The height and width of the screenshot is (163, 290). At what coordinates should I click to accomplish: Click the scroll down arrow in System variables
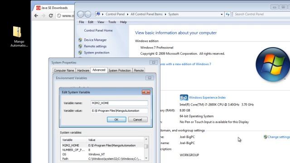pyautogui.click(x=146, y=158)
